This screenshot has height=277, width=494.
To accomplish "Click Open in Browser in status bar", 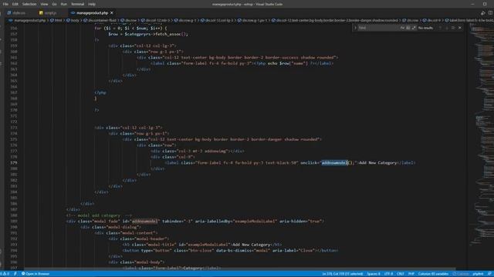I will tap(36, 274).
